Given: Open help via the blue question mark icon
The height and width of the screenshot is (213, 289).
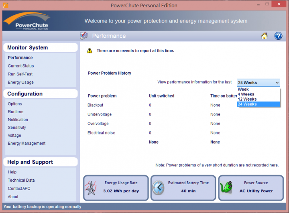Looking at the screenshot, I should point(278,36).
